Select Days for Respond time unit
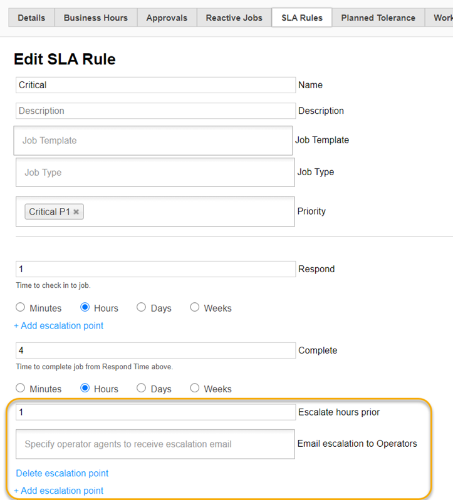The width and height of the screenshot is (453, 500). 141,307
